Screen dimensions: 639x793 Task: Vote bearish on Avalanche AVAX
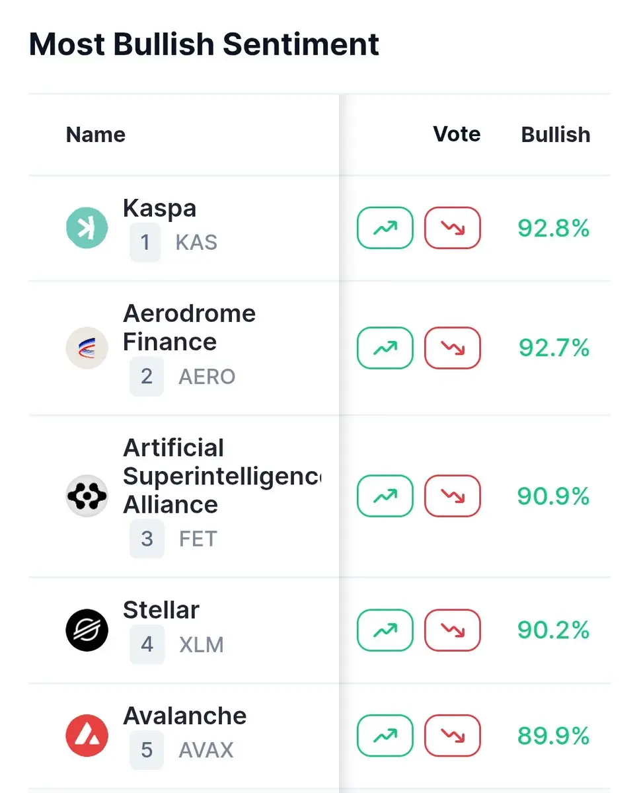point(453,736)
